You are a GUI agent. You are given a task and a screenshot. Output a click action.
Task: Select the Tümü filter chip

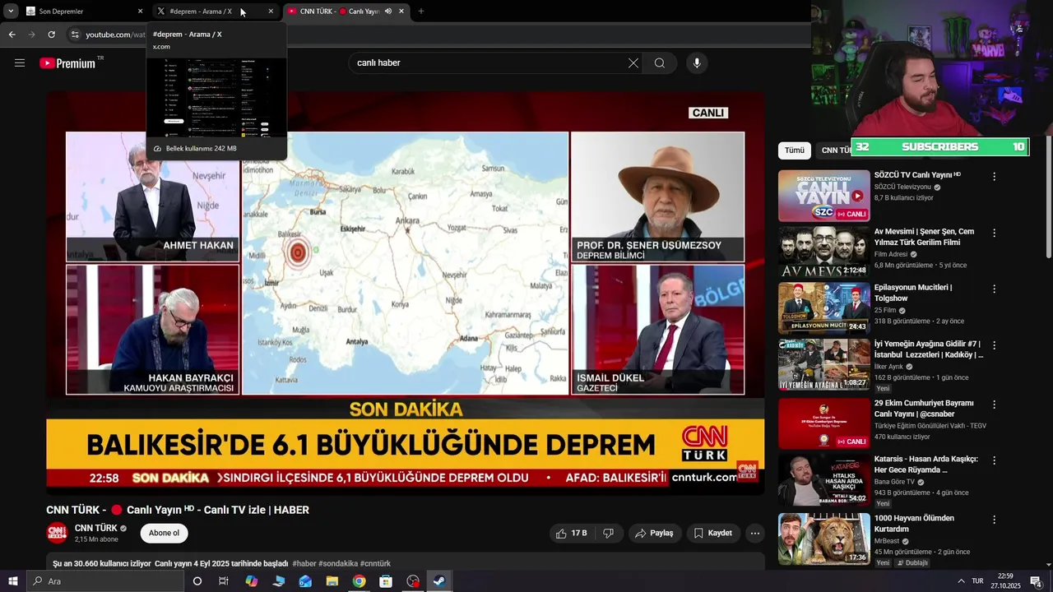point(795,150)
